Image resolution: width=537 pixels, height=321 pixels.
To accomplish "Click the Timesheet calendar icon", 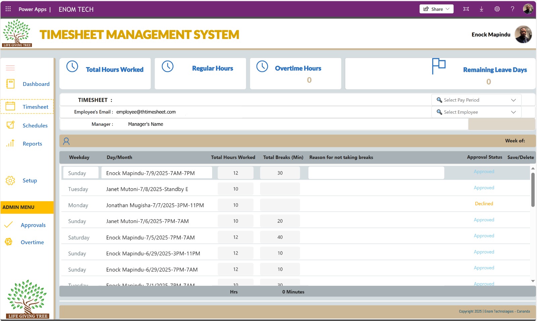I will click(10, 106).
